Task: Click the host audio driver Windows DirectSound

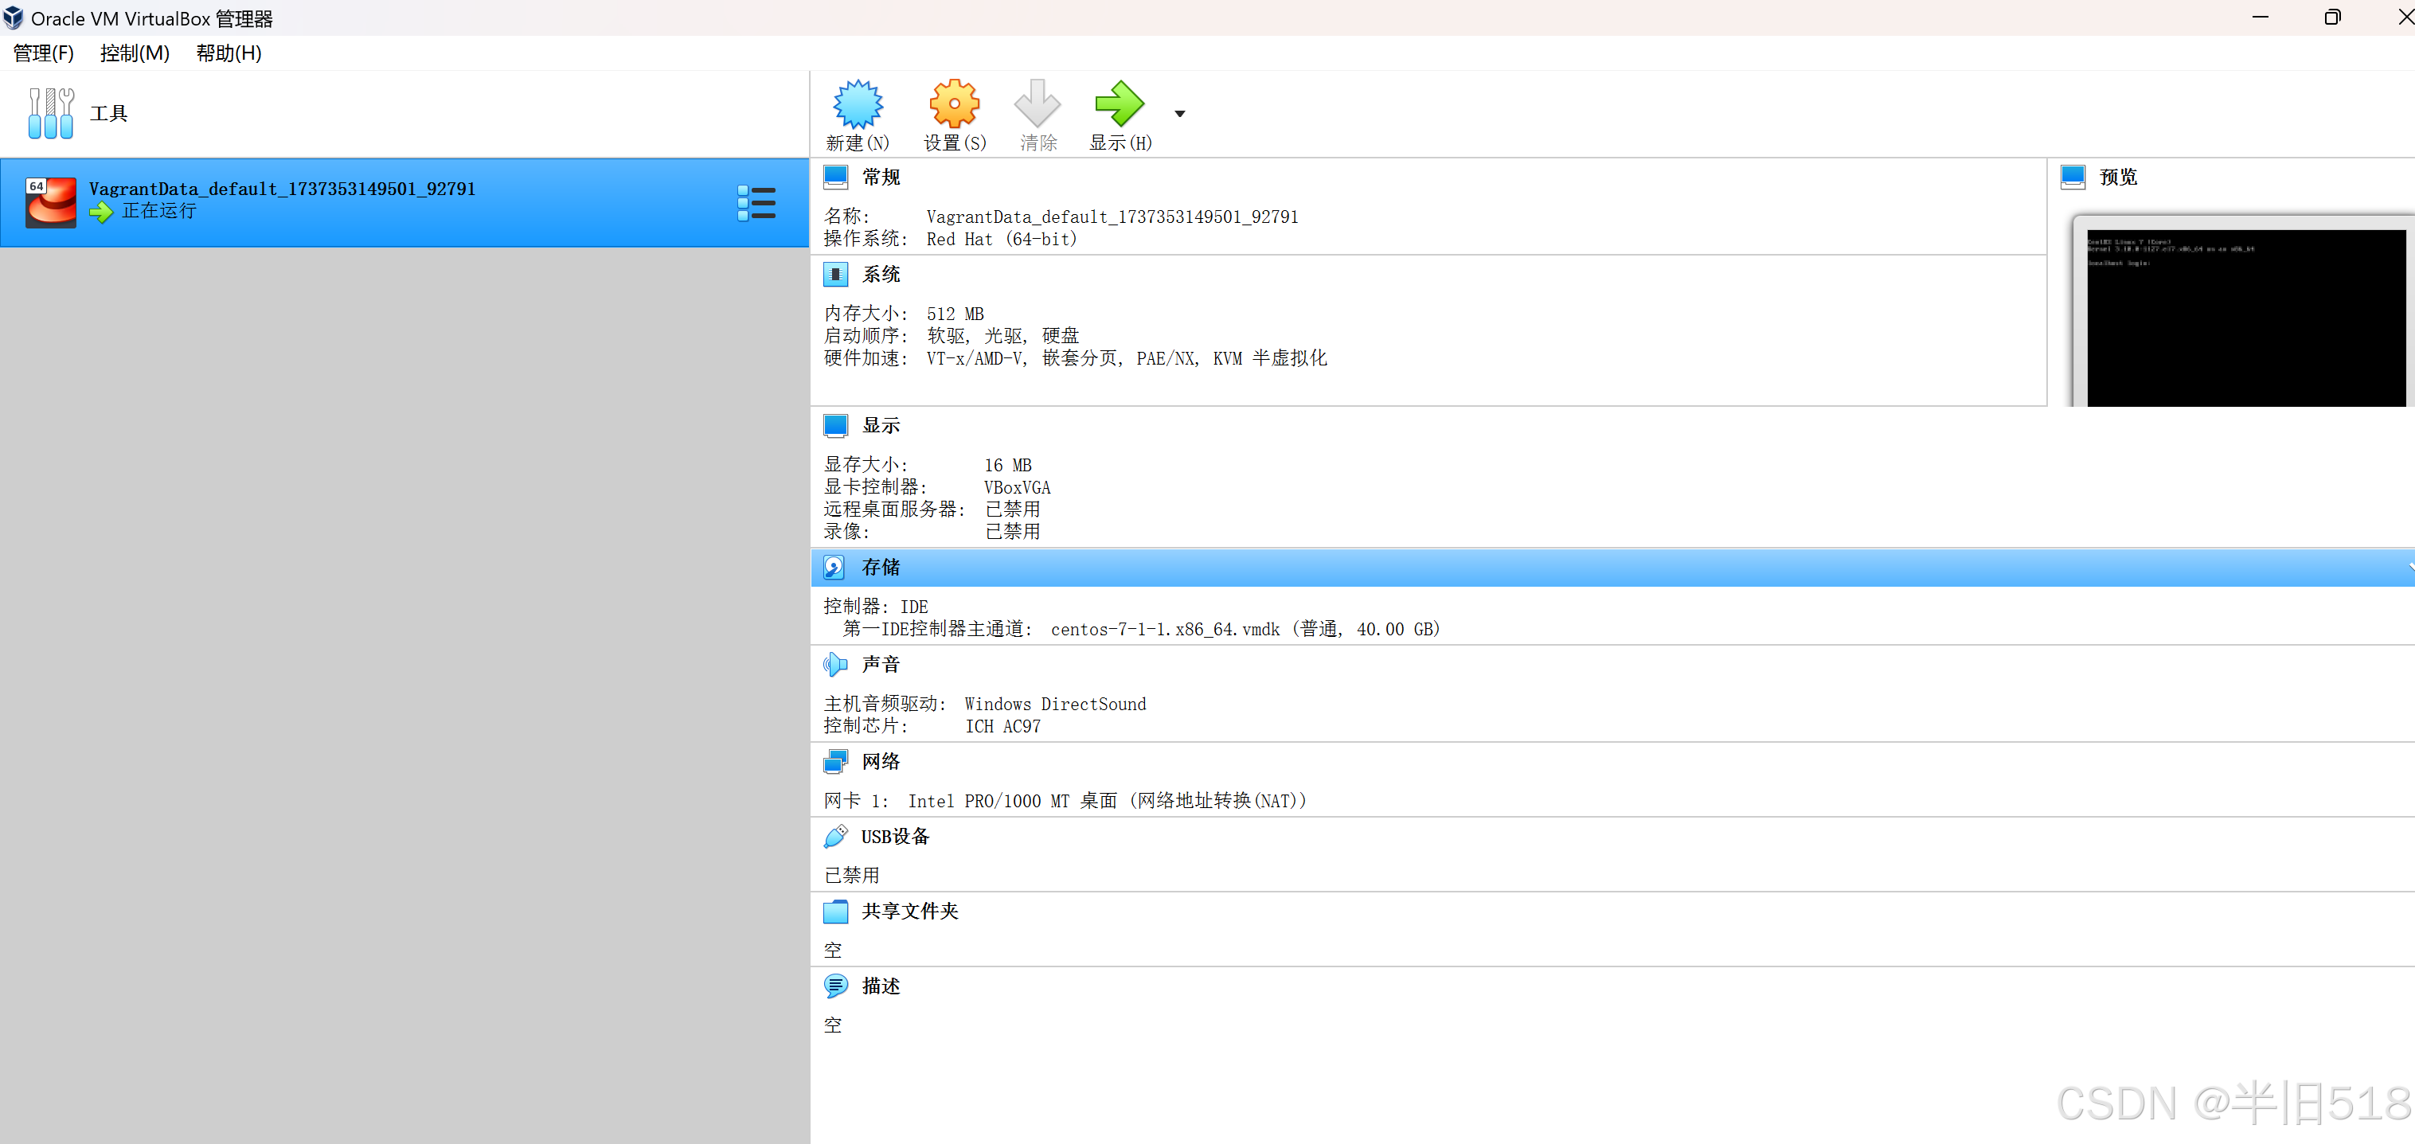Action: (1055, 705)
